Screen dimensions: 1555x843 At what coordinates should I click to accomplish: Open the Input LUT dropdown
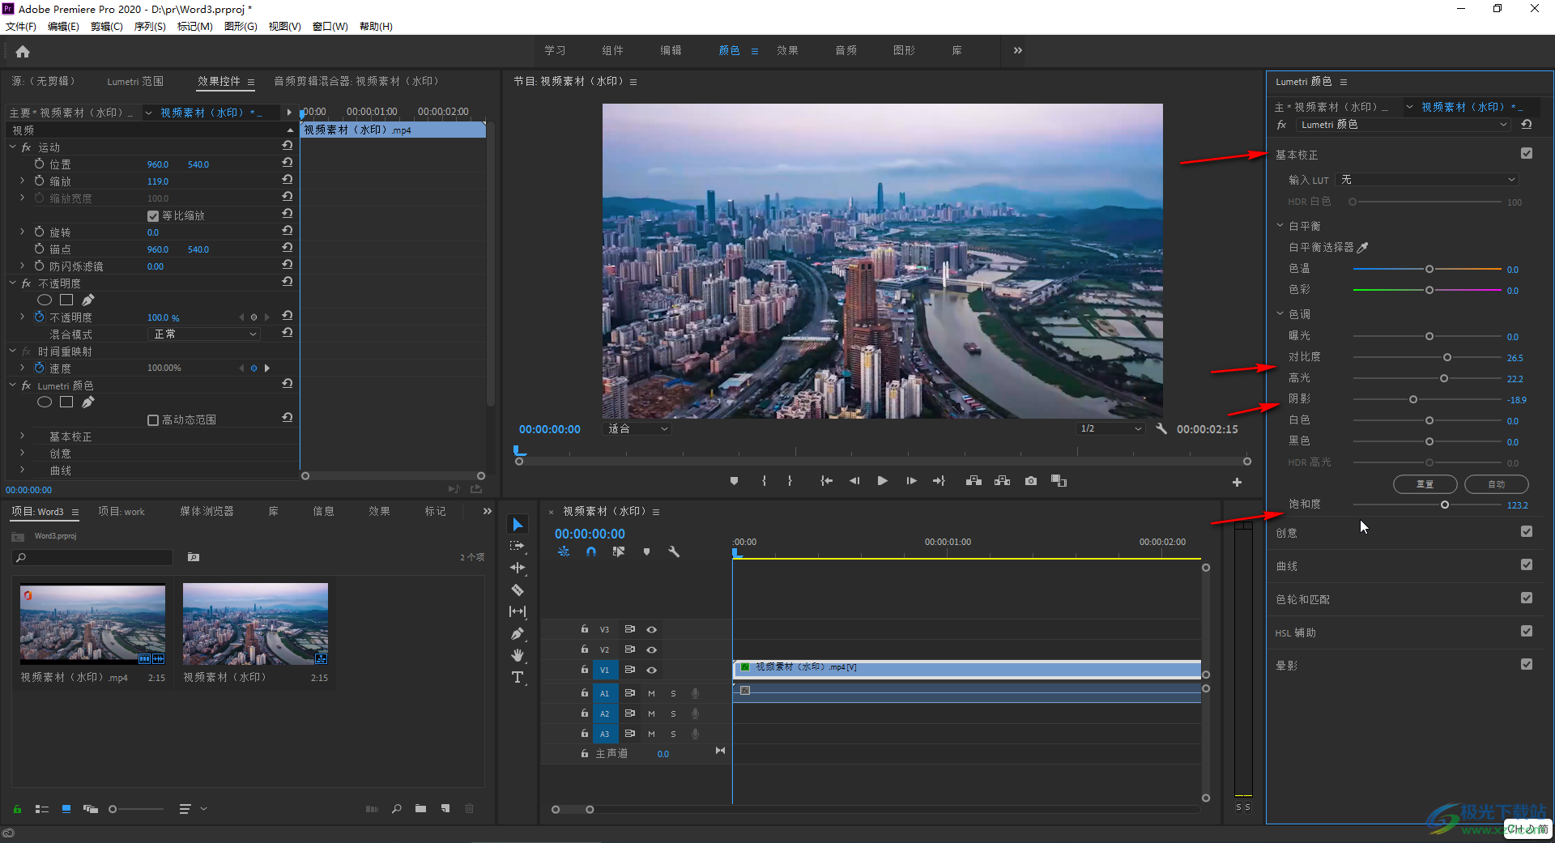[1426, 180]
